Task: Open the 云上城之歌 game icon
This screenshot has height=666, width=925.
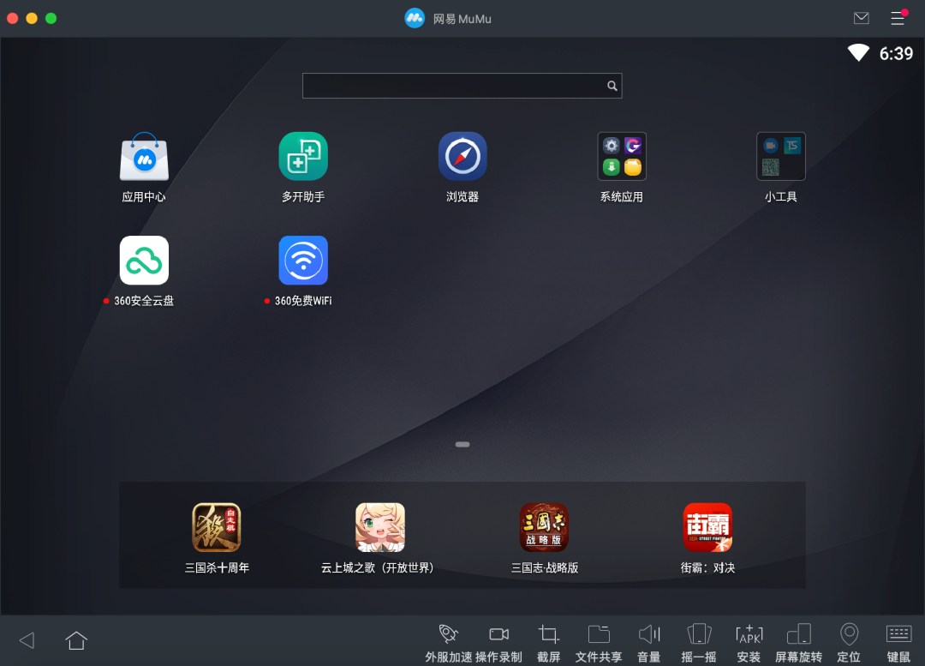Action: pos(380,527)
